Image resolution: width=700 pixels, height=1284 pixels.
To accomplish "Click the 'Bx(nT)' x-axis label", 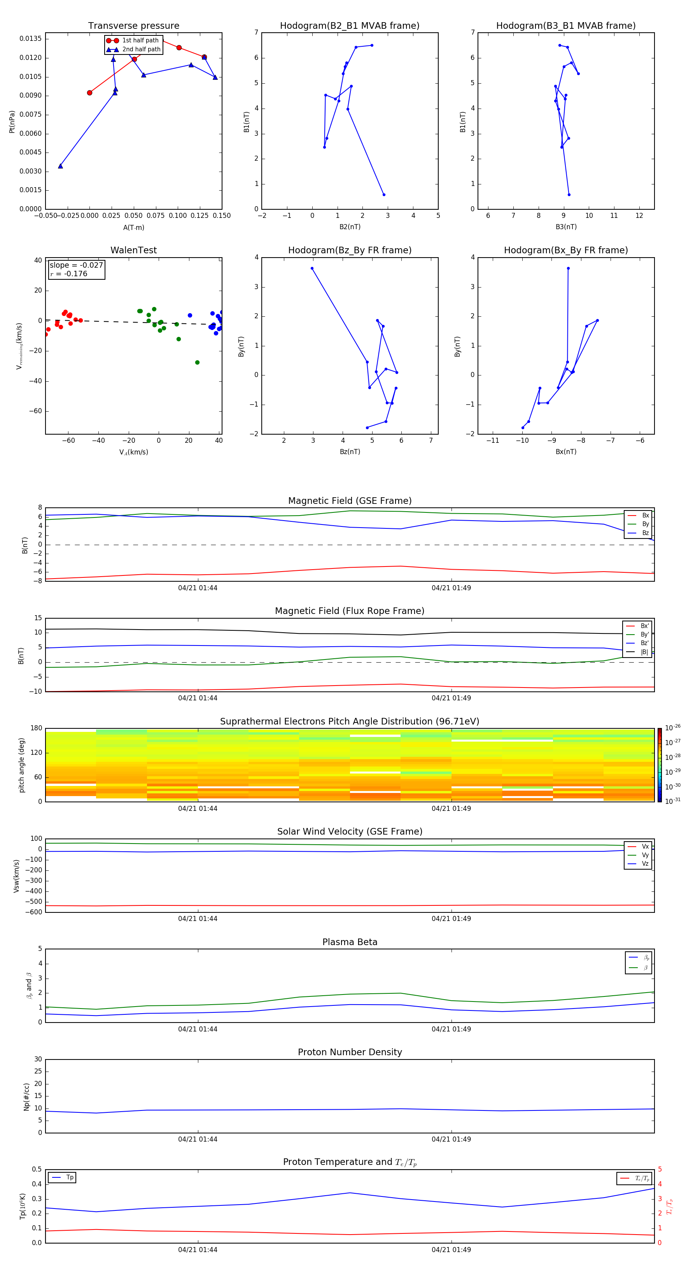I will pos(566,452).
